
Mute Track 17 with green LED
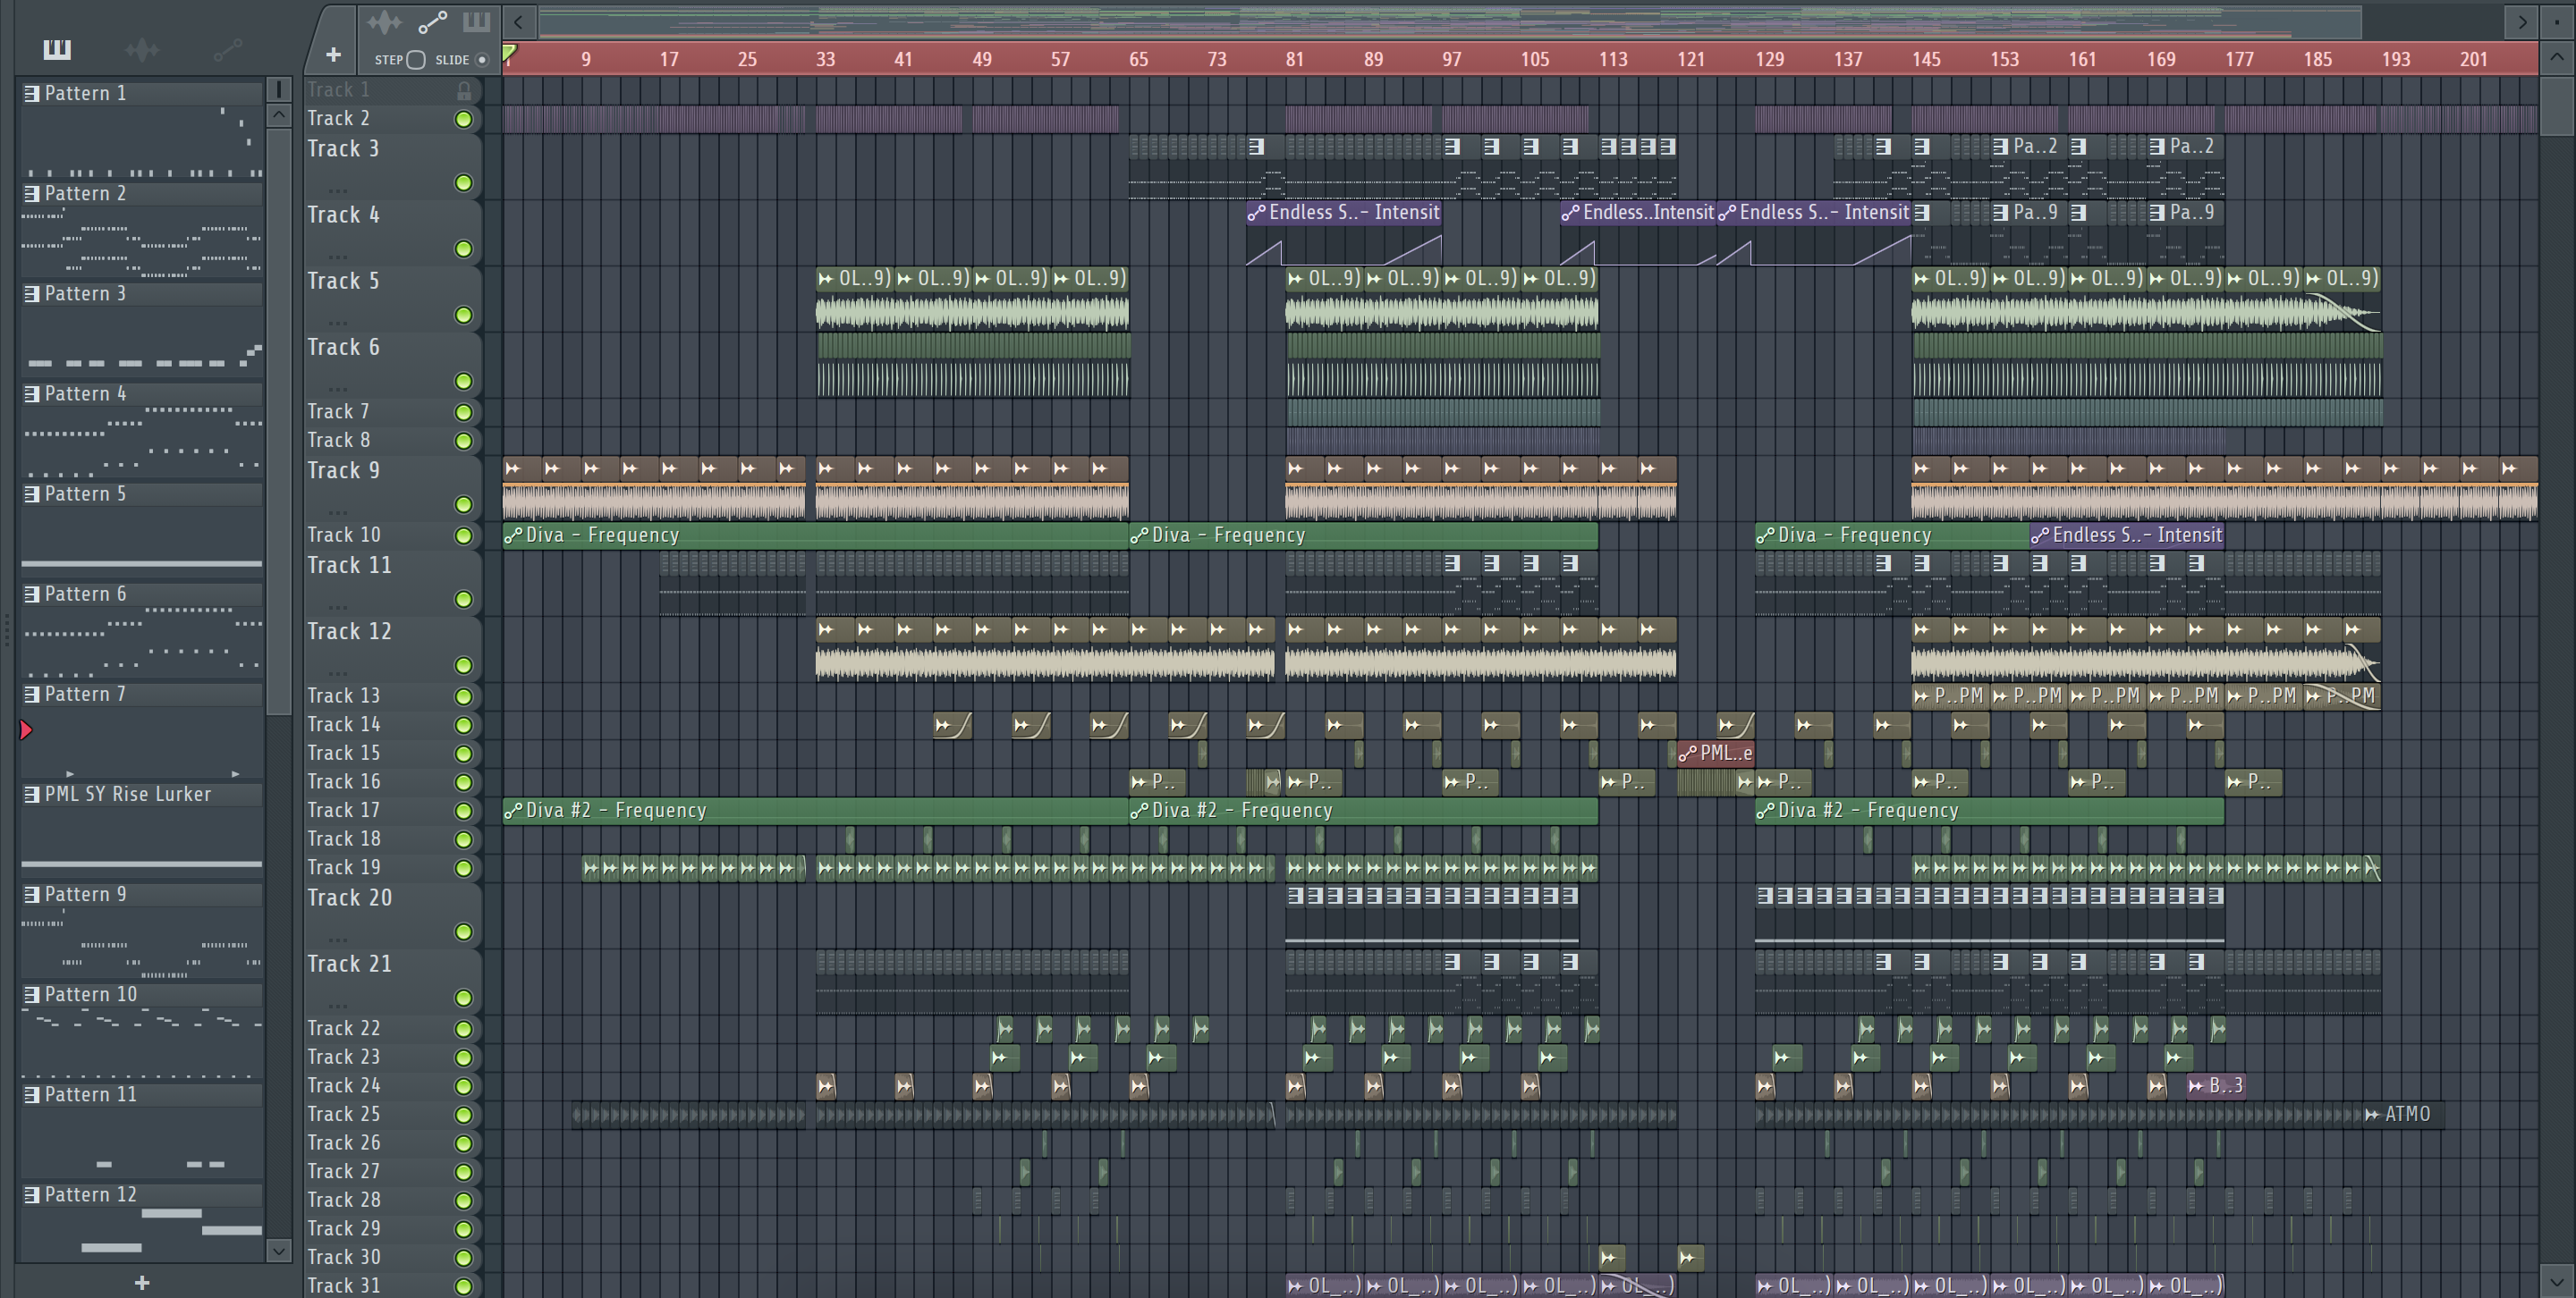464,812
